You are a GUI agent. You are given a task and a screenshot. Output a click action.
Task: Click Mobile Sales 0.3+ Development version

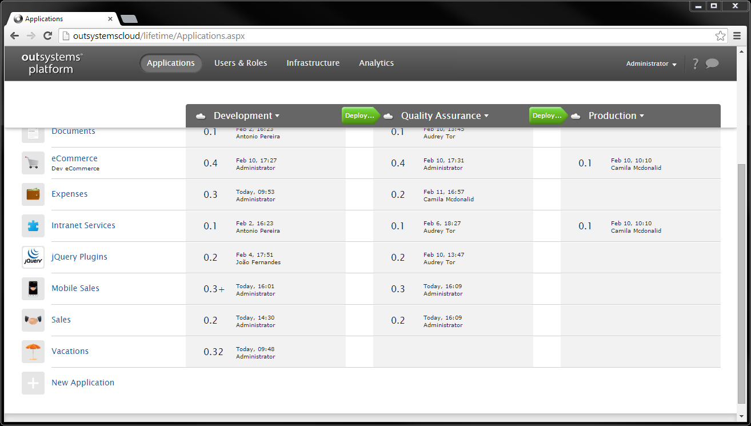[x=214, y=289]
